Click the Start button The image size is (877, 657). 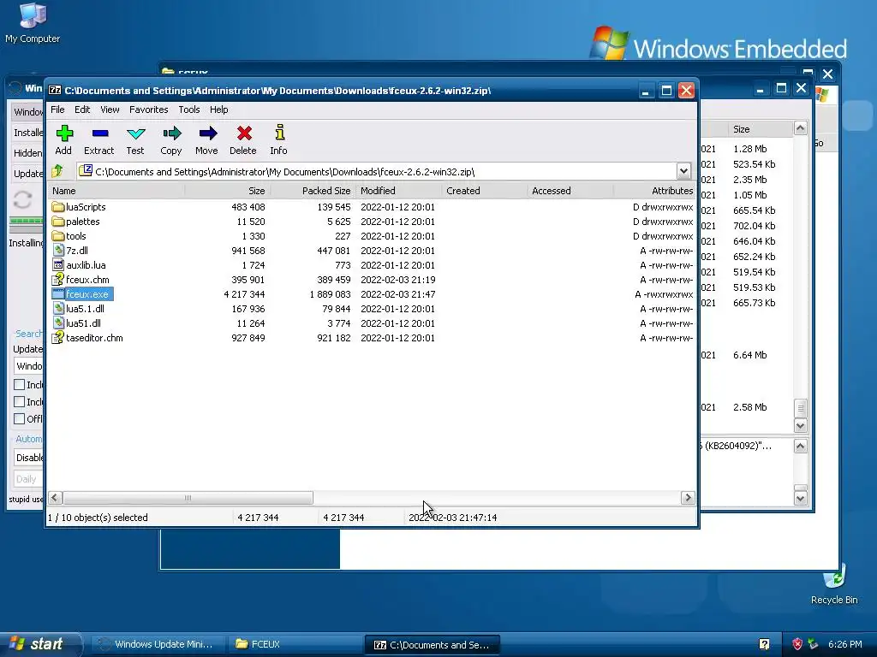tap(40, 644)
